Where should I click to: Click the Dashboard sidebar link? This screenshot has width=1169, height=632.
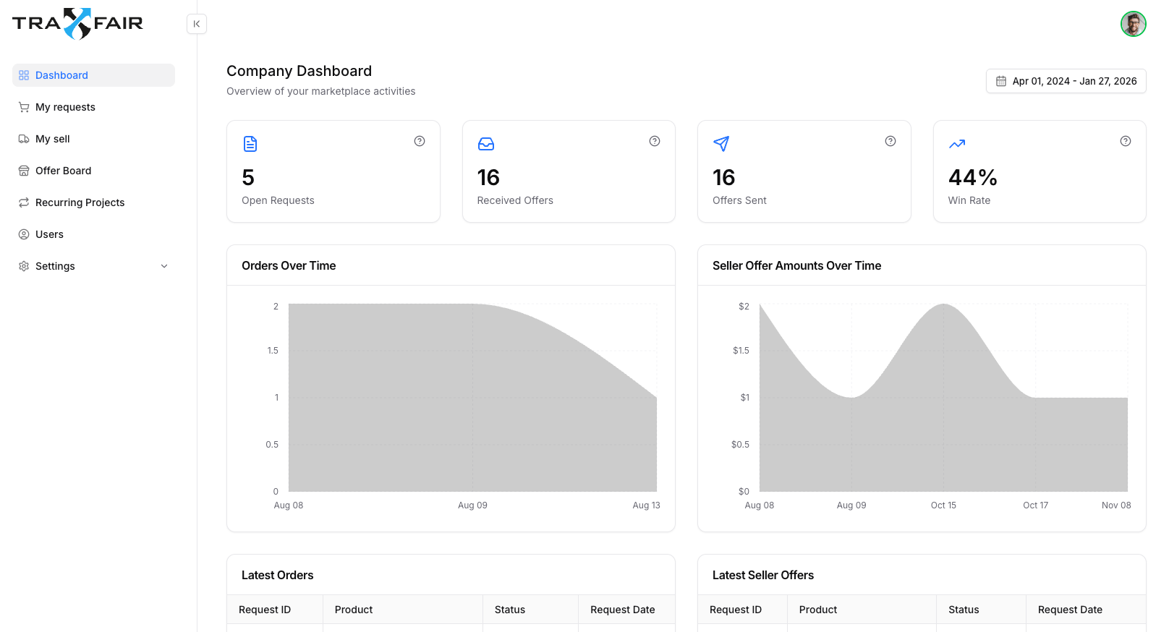click(61, 75)
